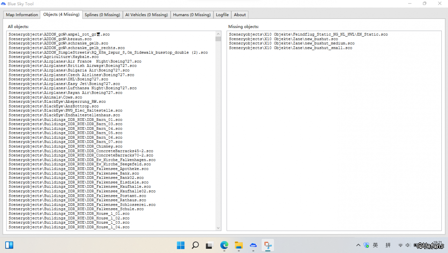This screenshot has height=253, width=448.
Task: Open Task View from the taskbar
Action: (209, 245)
